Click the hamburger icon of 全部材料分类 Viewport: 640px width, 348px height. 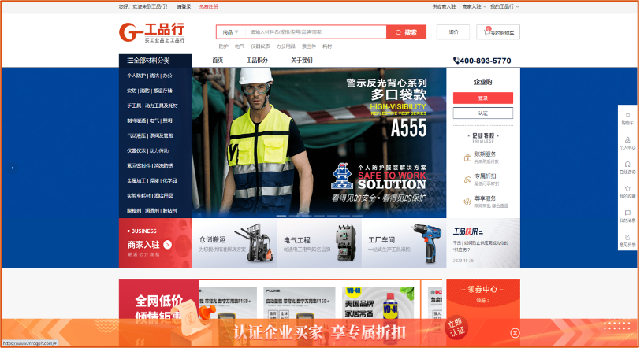tap(130, 61)
